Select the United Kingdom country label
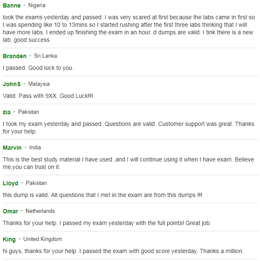260x261 pixels. pos(43,239)
